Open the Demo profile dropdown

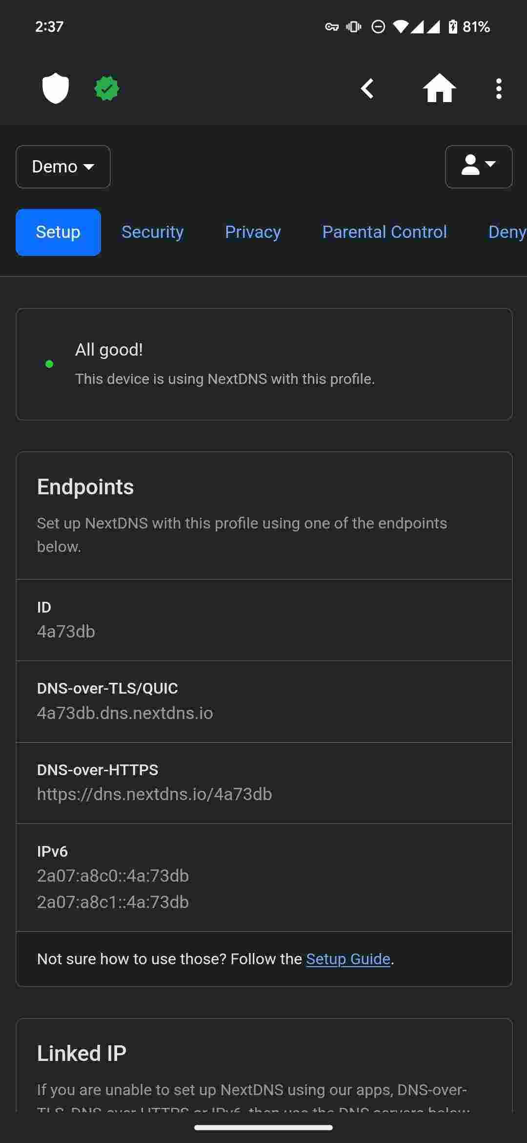click(62, 167)
